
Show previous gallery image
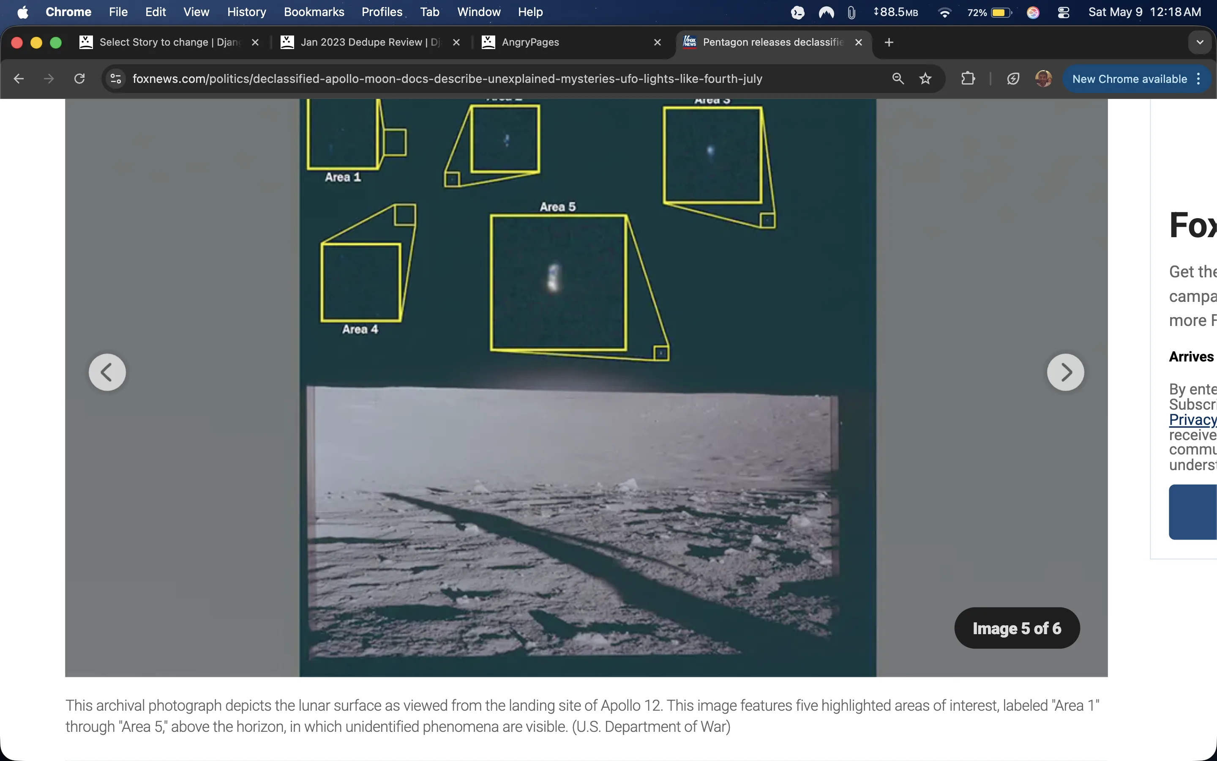coord(107,372)
